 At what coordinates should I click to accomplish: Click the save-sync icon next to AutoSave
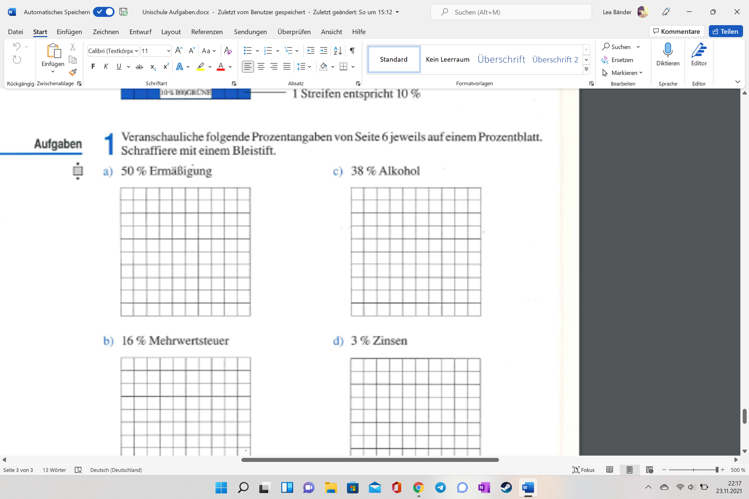[x=124, y=12]
